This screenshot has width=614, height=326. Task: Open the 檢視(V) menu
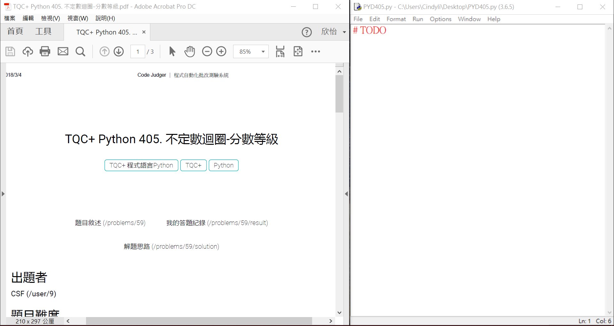[51, 18]
